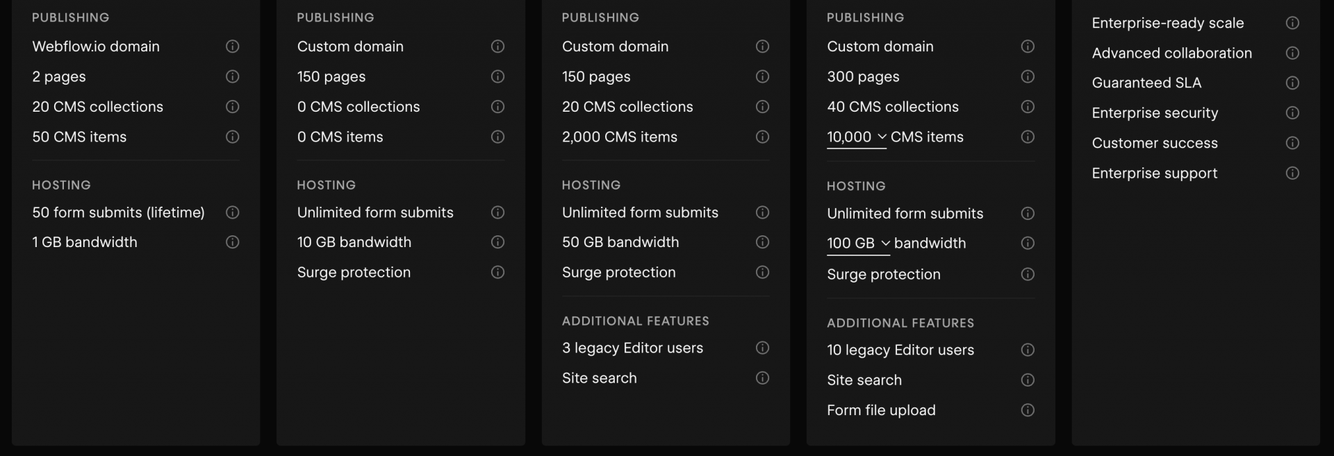Open info icon for Enterprise-ready scale

coord(1292,23)
